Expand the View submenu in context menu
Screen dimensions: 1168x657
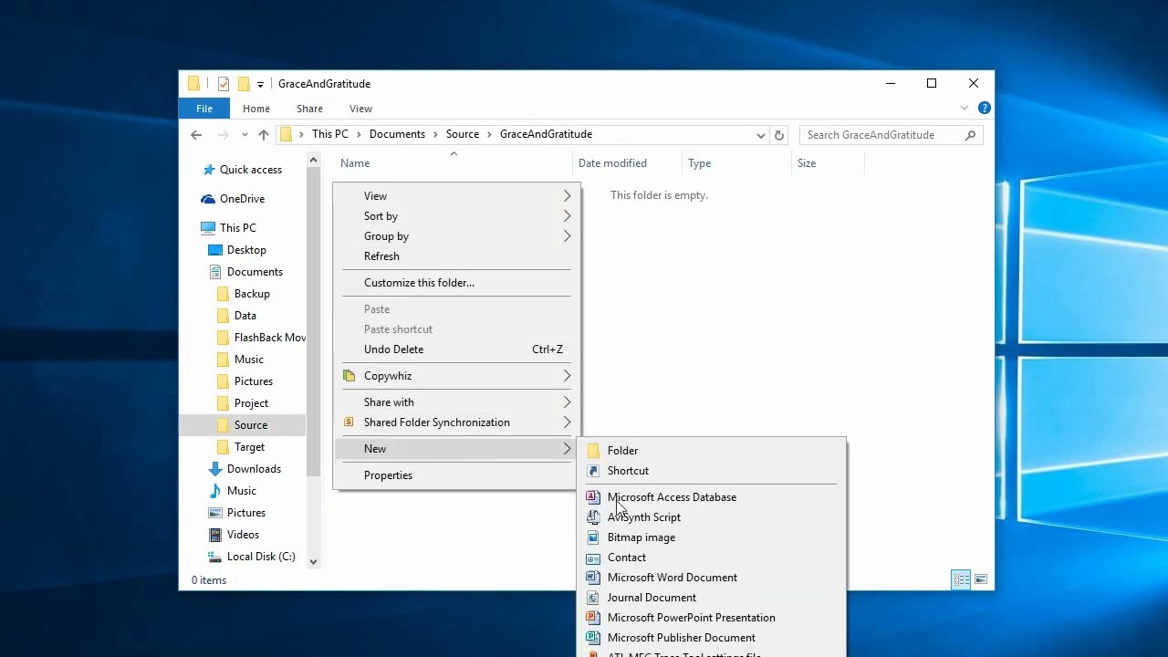click(456, 196)
